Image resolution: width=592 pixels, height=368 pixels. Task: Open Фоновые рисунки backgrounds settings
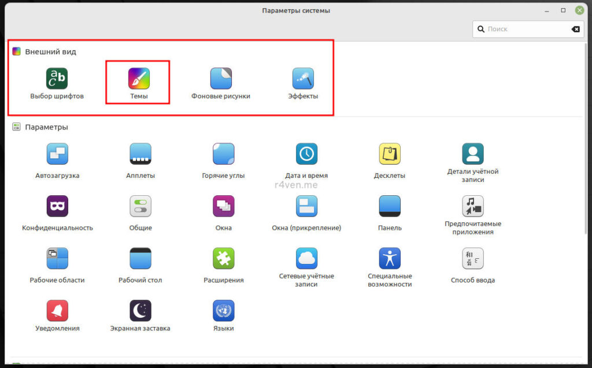(221, 79)
